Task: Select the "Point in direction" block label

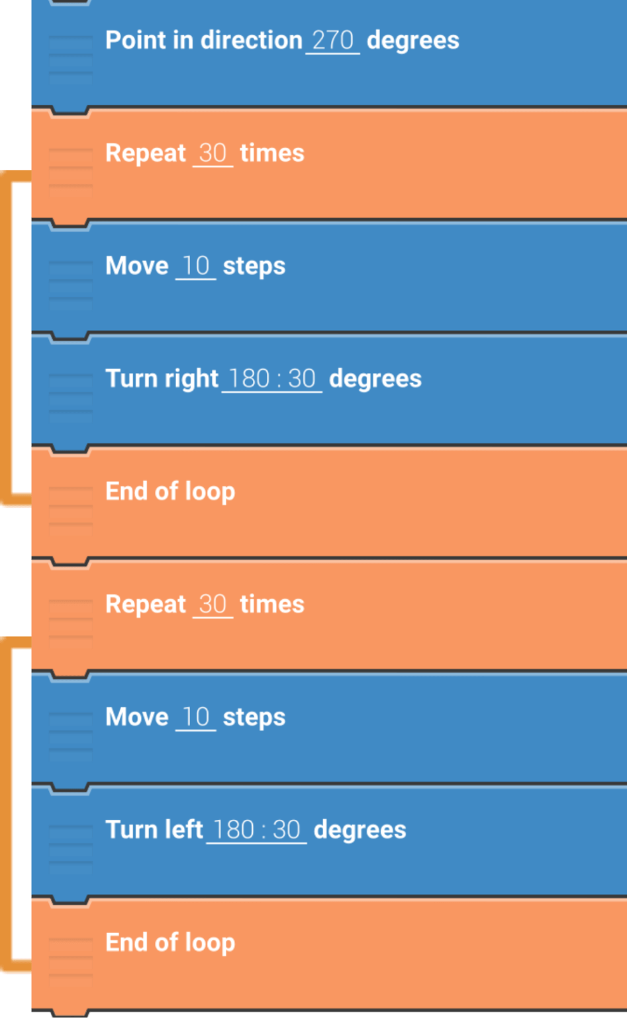Action: point(203,40)
